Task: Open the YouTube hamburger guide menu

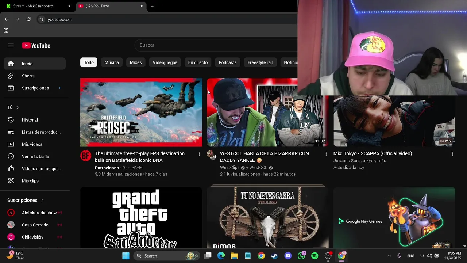Action: (x=11, y=45)
